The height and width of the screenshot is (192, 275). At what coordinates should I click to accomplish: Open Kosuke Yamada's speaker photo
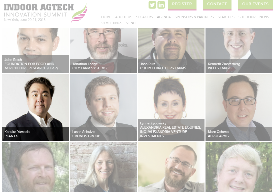click(x=35, y=107)
